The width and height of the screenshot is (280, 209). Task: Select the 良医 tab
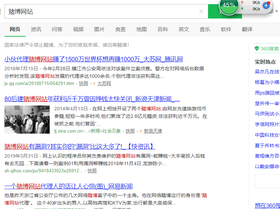point(121,29)
